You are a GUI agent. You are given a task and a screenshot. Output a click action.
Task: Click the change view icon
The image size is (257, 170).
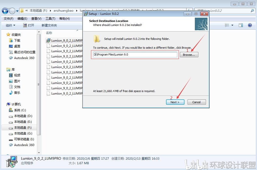227,25
